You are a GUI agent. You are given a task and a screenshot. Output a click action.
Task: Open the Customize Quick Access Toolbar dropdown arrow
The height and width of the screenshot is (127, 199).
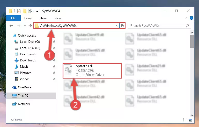coord(37,11)
